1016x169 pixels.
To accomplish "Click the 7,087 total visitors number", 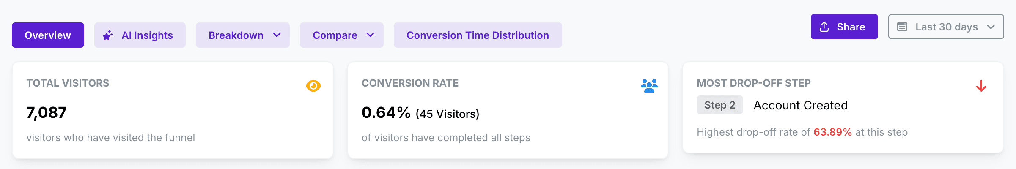I will (47, 113).
